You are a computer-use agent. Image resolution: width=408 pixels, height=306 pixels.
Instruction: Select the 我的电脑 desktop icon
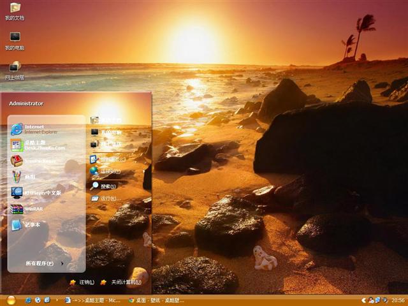(x=14, y=39)
